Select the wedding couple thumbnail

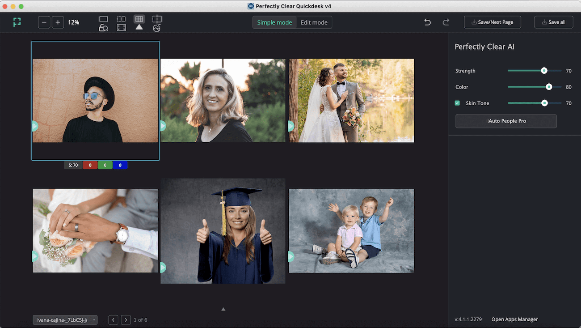[351, 101]
